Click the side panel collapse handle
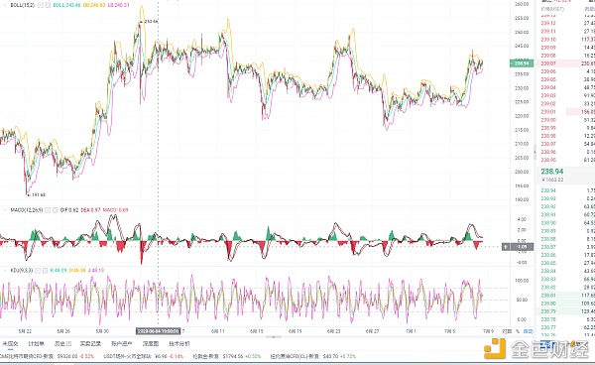Image resolution: width=595 pixels, height=365 pixels. [x=535, y=152]
